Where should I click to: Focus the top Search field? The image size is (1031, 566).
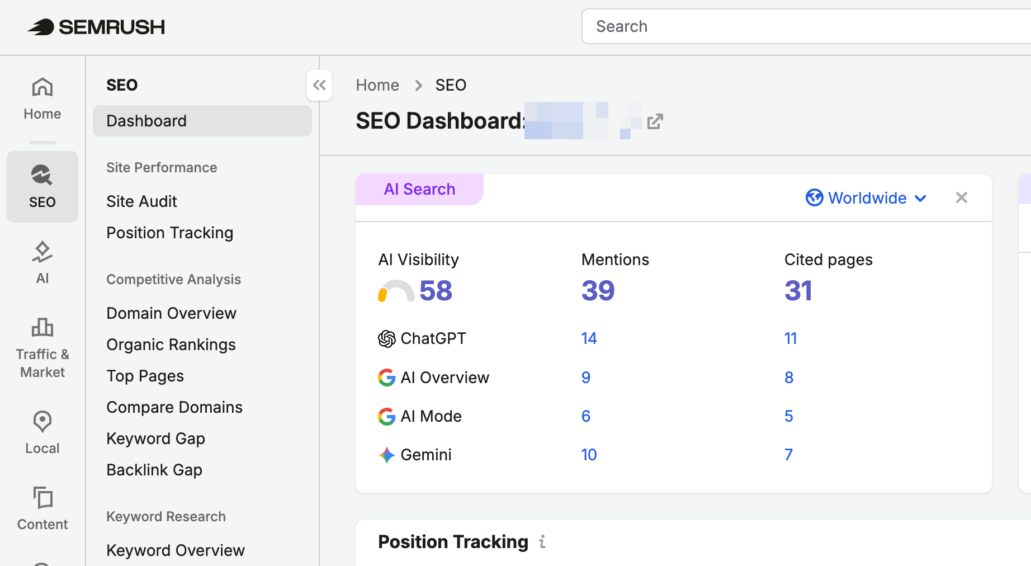tap(806, 26)
